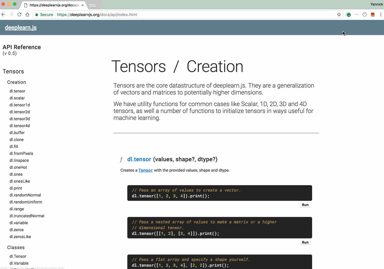The height and width of the screenshot is (269, 384).
Task: Open the browser home page
Action: [x=28, y=14]
